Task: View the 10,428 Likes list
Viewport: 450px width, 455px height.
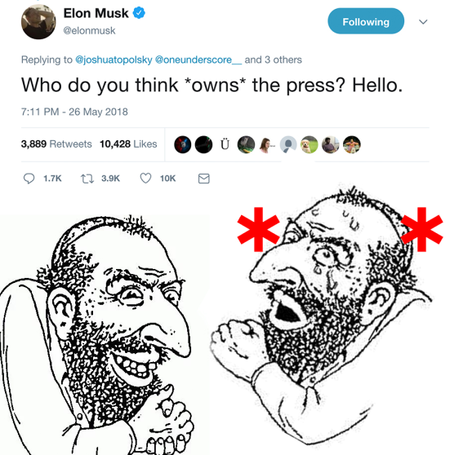Action: 128,144
